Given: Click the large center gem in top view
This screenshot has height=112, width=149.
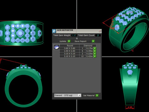Looking at the screenshot, I should (x=20, y=33).
